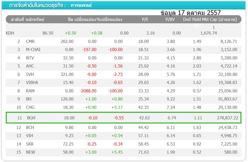Click the highlighted BGH stock symbol
The image size is (248, 162).
pos(31,118)
